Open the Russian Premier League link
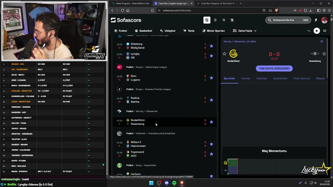 click(x=158, y=89)
